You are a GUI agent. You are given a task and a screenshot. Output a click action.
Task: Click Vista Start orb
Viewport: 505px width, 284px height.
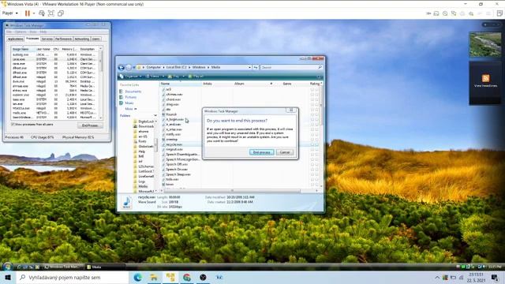(x=8, y=267)
